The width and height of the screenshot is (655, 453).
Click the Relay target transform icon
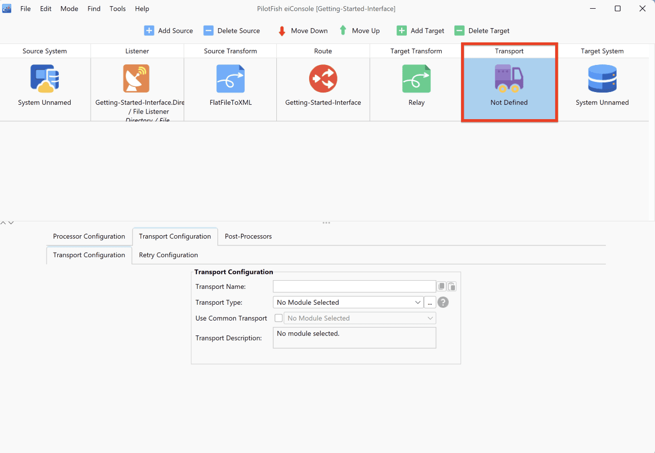point(416,78)
